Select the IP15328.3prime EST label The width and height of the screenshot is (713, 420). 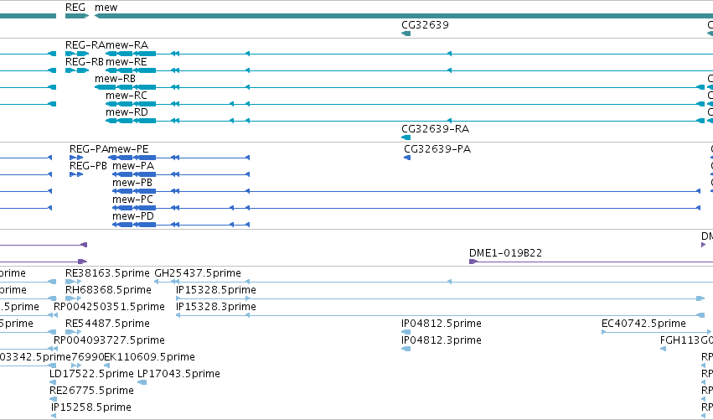click(x=216, y=307)
